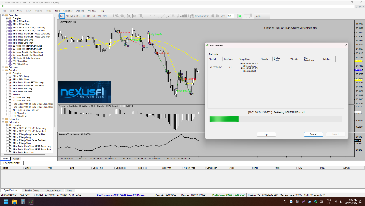Click the Trades Count column header
Screen dimensions: 365x206
coord(281,59)
